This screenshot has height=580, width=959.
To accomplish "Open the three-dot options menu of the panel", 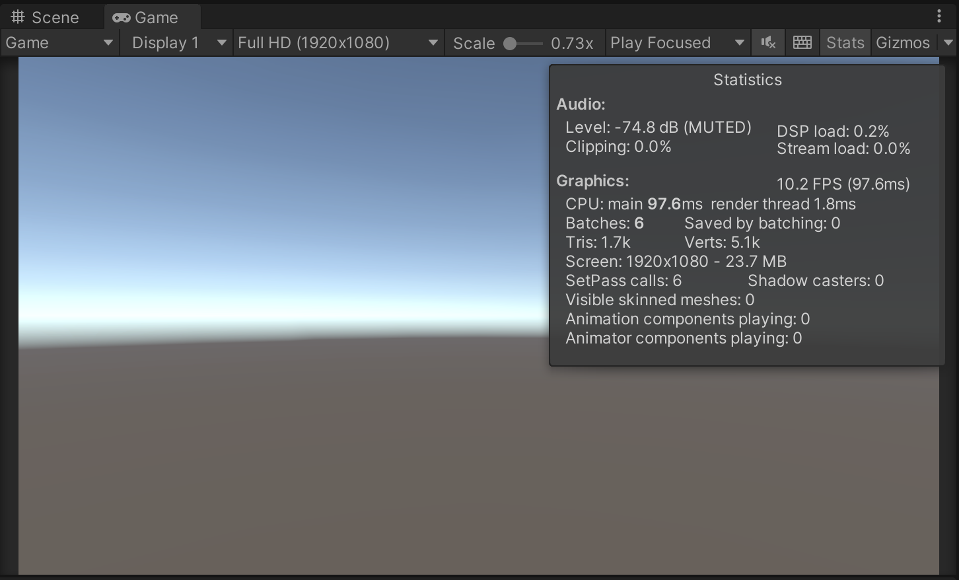I will (x=939, y=17).
